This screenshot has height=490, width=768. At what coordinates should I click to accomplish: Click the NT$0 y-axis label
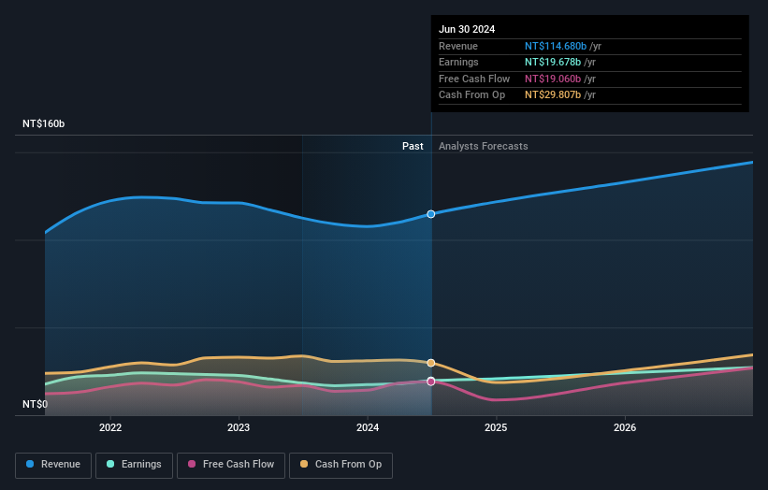pos(36,404)
